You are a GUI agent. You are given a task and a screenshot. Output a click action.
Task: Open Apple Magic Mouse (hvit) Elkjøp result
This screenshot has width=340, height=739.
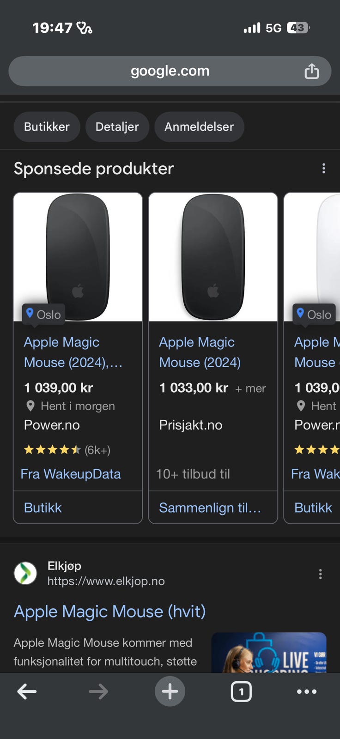(x=110, y=612)
